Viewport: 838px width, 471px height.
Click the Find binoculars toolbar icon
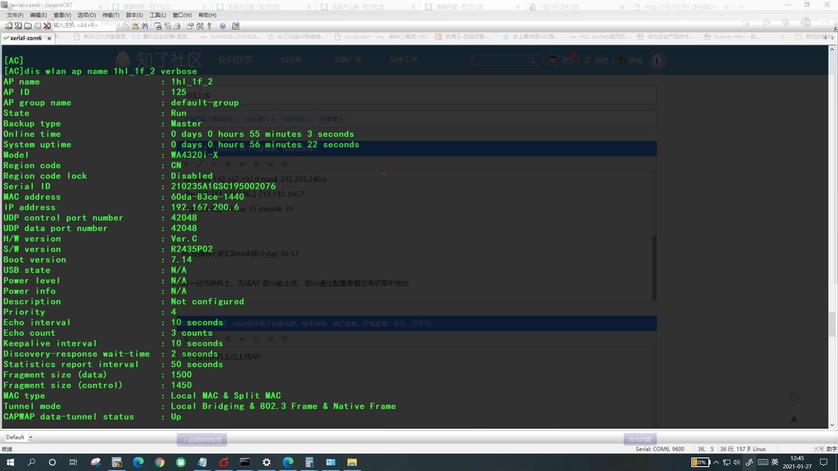145,26
